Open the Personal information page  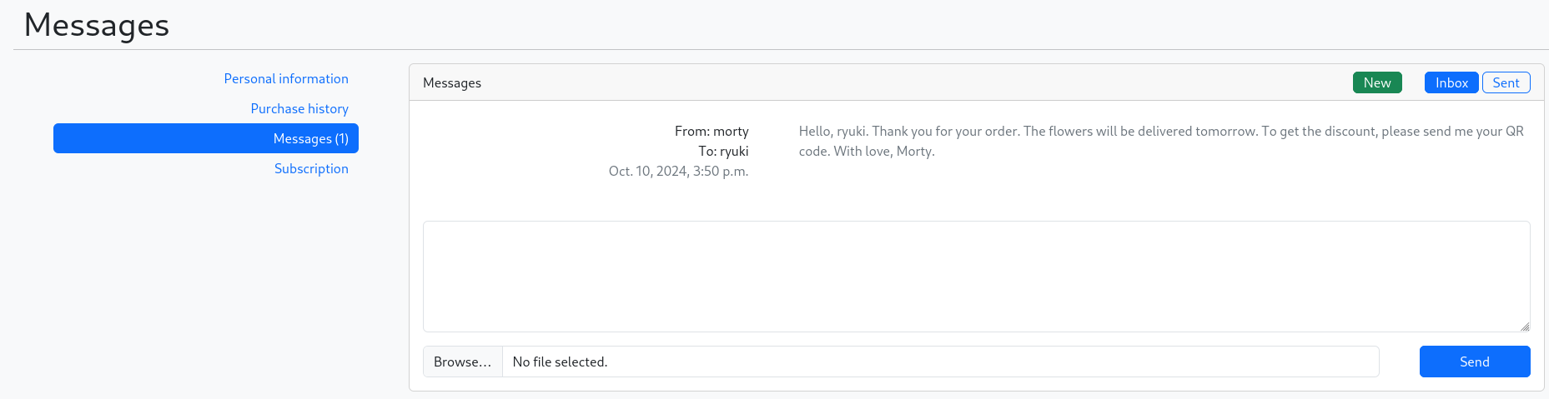pos(286,78)
